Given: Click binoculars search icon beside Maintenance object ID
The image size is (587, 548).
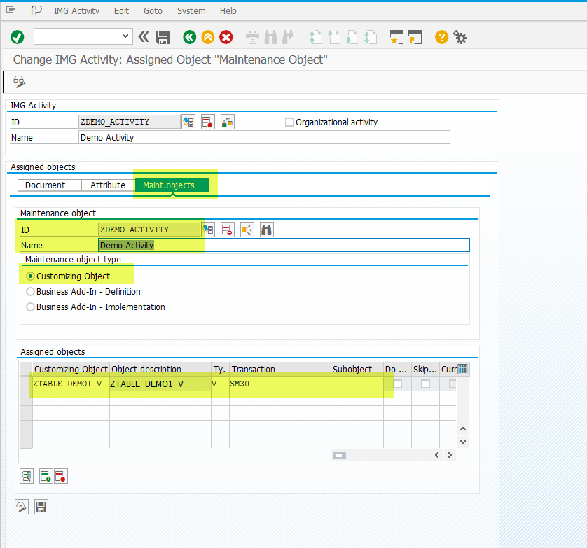Looking at the screenshot, I should (267, 230).
